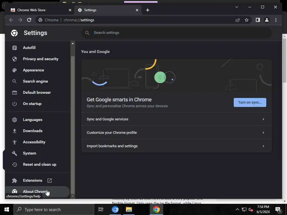287x215 pixels.
Task: Show hidden system tray icons
Action: pos(237,209)
